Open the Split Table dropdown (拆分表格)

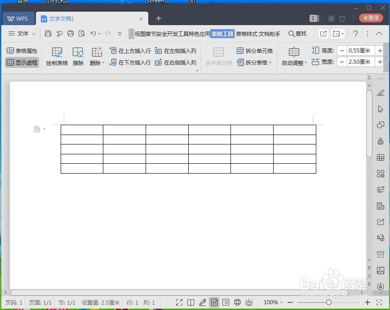pyautogui.click(x=254, y=62)
